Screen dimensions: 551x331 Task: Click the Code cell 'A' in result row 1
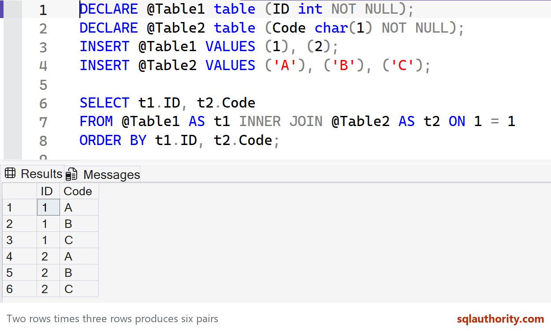tap(79, 208)
